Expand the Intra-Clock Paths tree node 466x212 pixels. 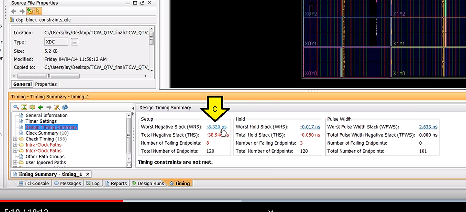[15, 145]
